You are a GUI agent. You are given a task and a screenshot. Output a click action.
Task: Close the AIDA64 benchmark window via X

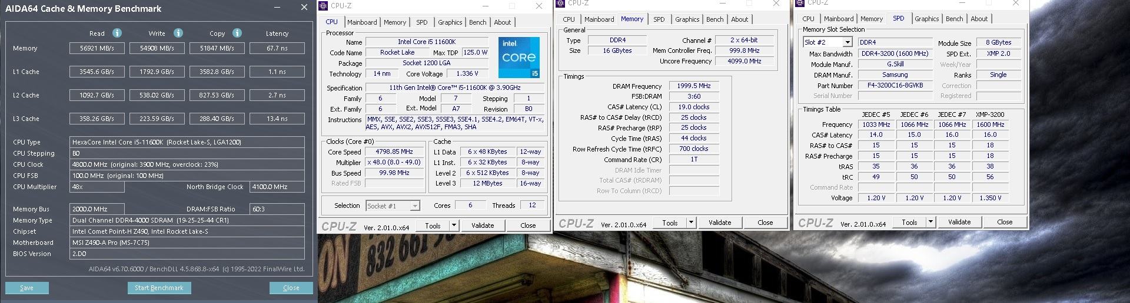pyautogui.click(x=304, y=8)
